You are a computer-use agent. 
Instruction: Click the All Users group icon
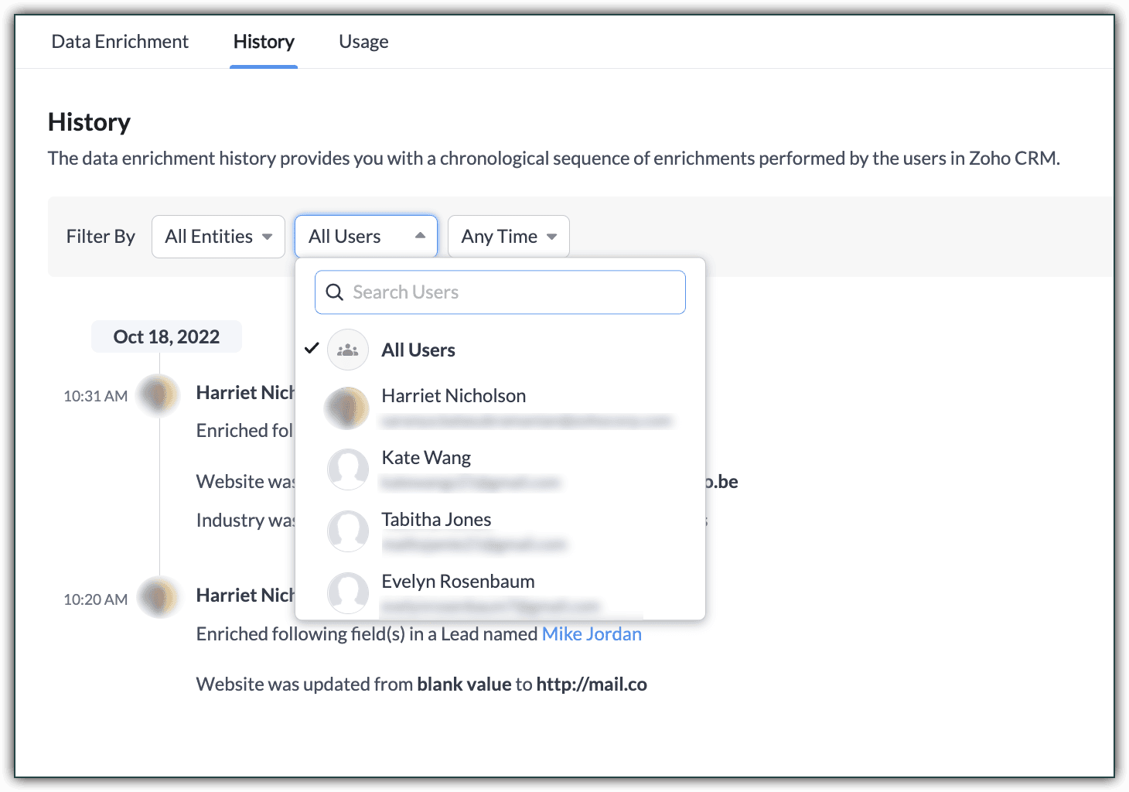347,350
